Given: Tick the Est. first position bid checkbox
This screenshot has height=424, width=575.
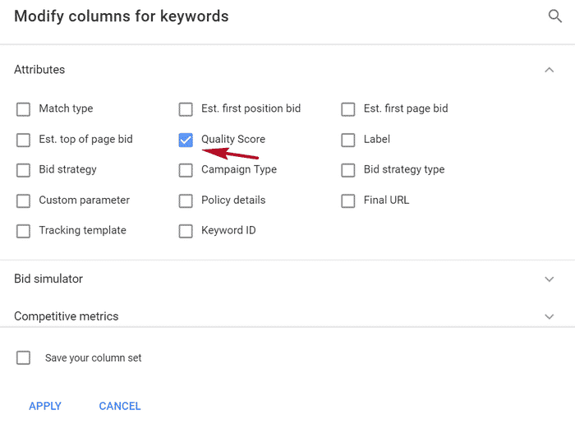Looking at the screenshot, I should click(186, 109).
